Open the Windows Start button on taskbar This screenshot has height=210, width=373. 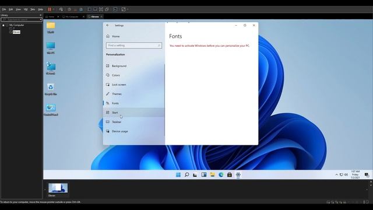point(178,175)
